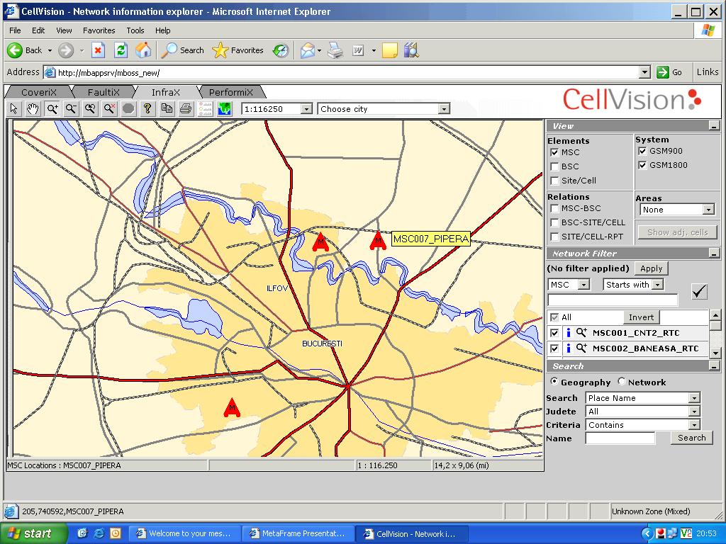Click the Internet Explorer Print icon
Image resolution: width=726 pixels, height=544 pixels.
point(335,50)
